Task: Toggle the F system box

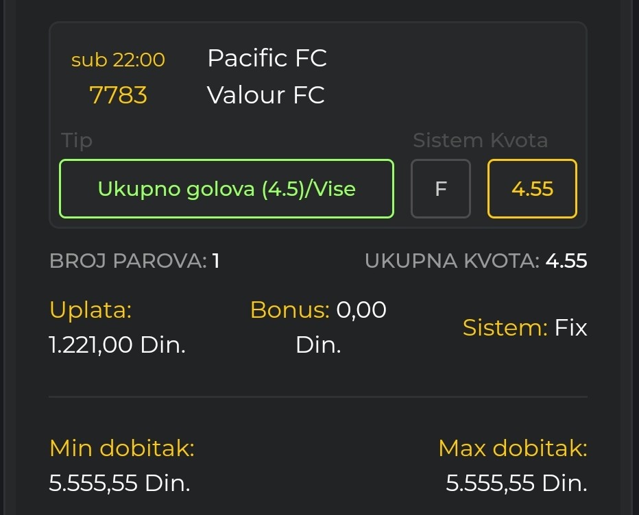Action: (x=440, y=189)
